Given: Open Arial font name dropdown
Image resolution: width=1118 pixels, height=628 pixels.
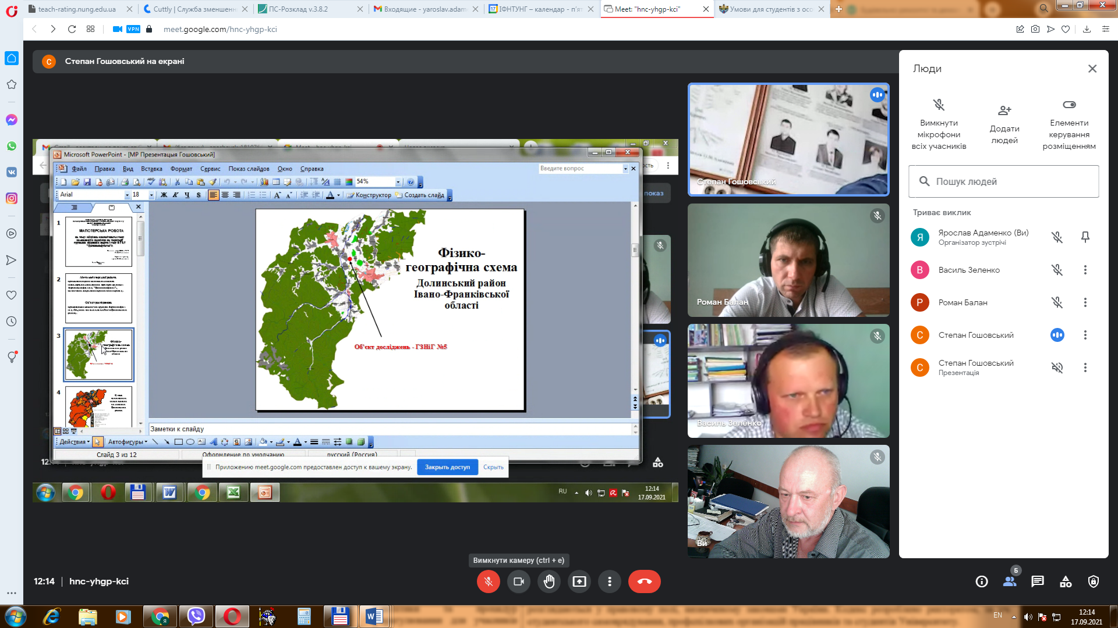Looking at the screenshot, I should [127, 195].
